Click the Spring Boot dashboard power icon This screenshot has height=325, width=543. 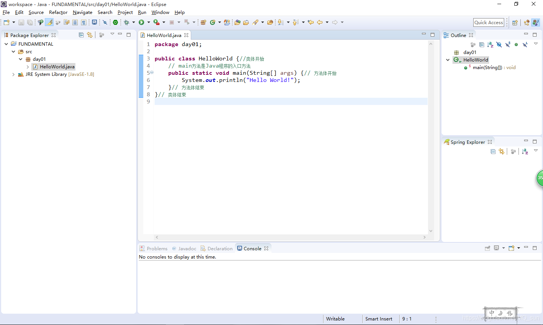tap(115, 22)
